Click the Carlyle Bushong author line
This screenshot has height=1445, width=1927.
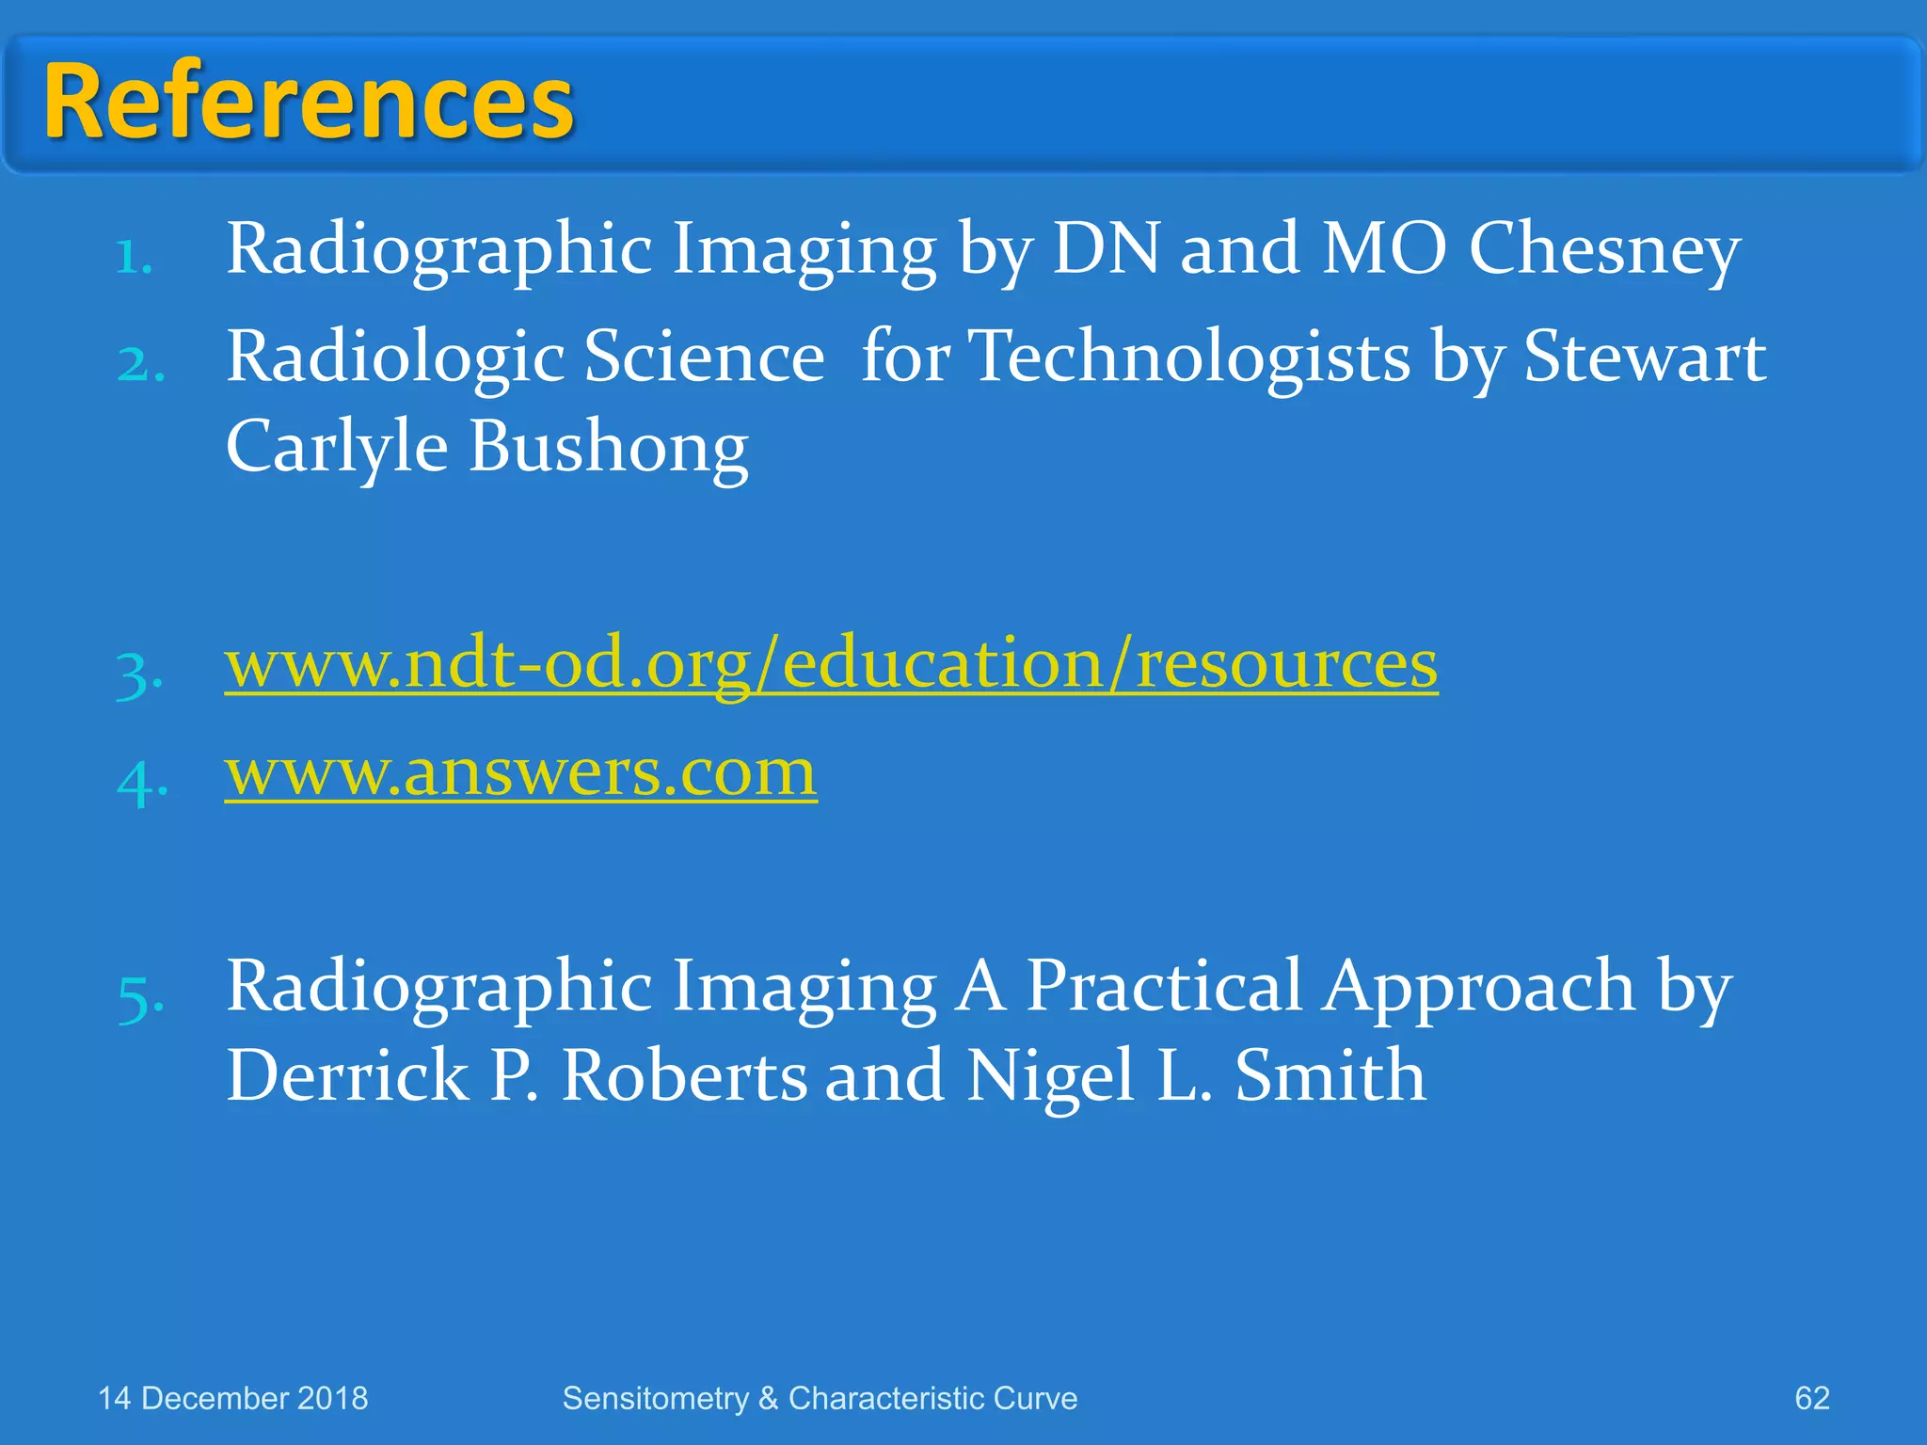coord(486,447)
